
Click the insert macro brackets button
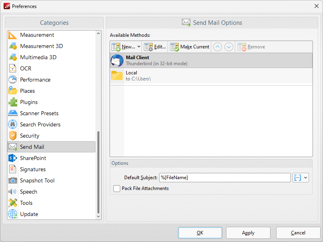(298, 178)
